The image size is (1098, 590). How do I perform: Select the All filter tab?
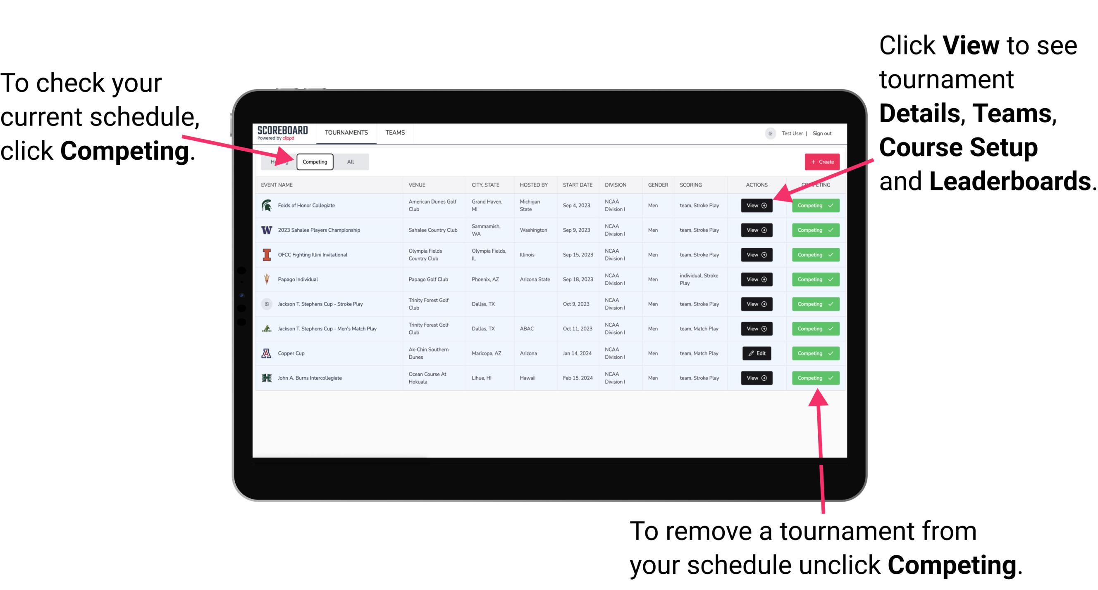349,161
